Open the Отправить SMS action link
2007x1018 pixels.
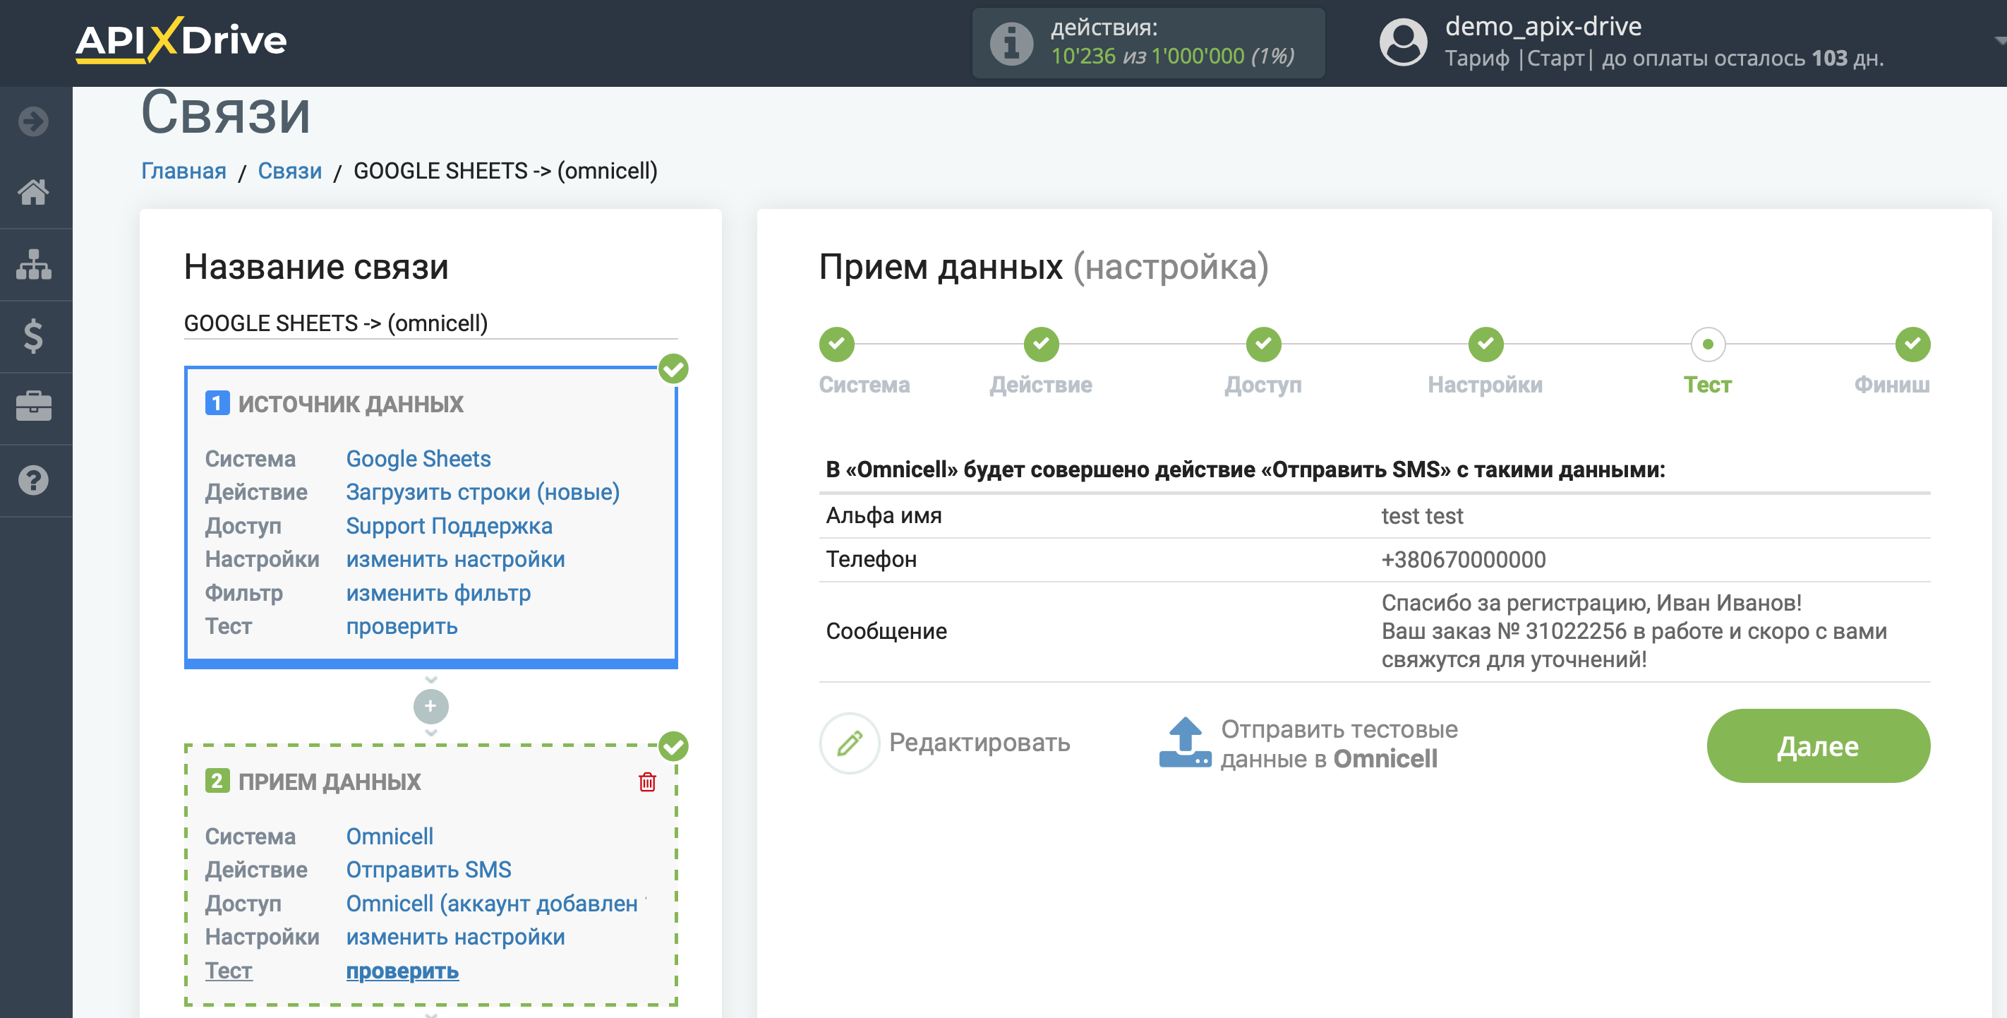click(x=428, y=870)
